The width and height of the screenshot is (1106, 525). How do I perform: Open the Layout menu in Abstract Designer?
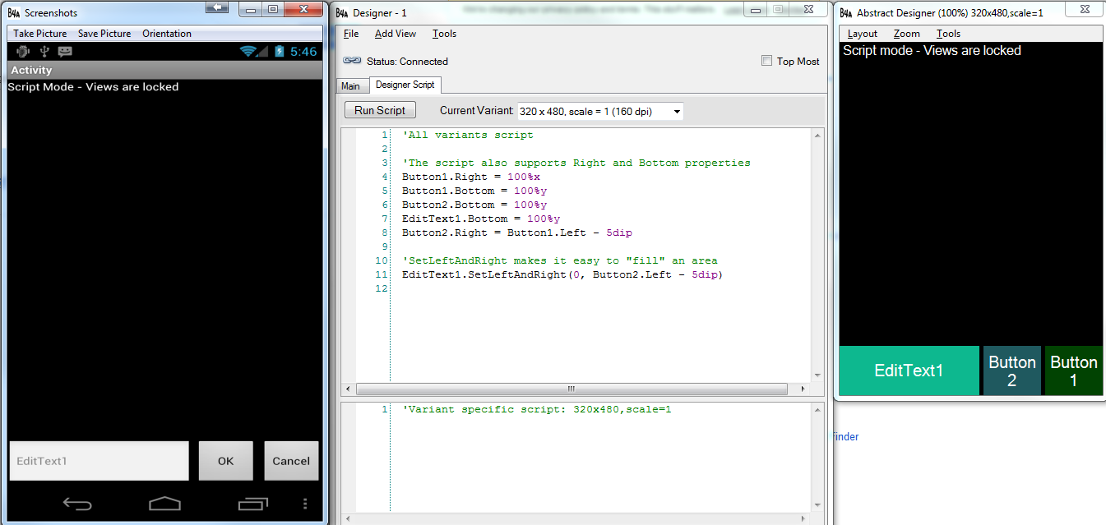[861, 34]
